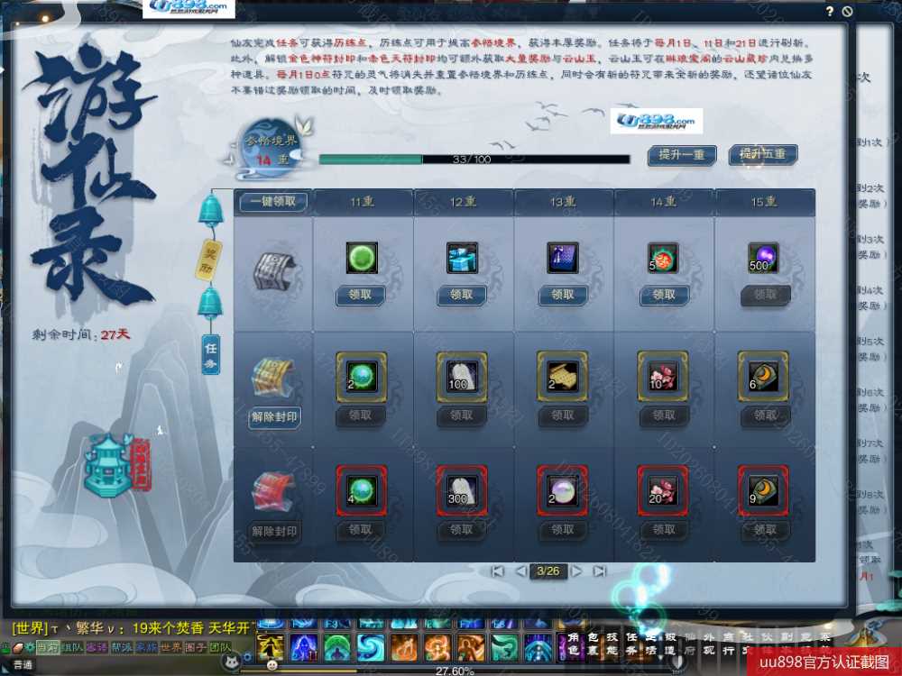Click the 提升五重 button
This screenshot has width=902, height=676.
pos(763,155)
